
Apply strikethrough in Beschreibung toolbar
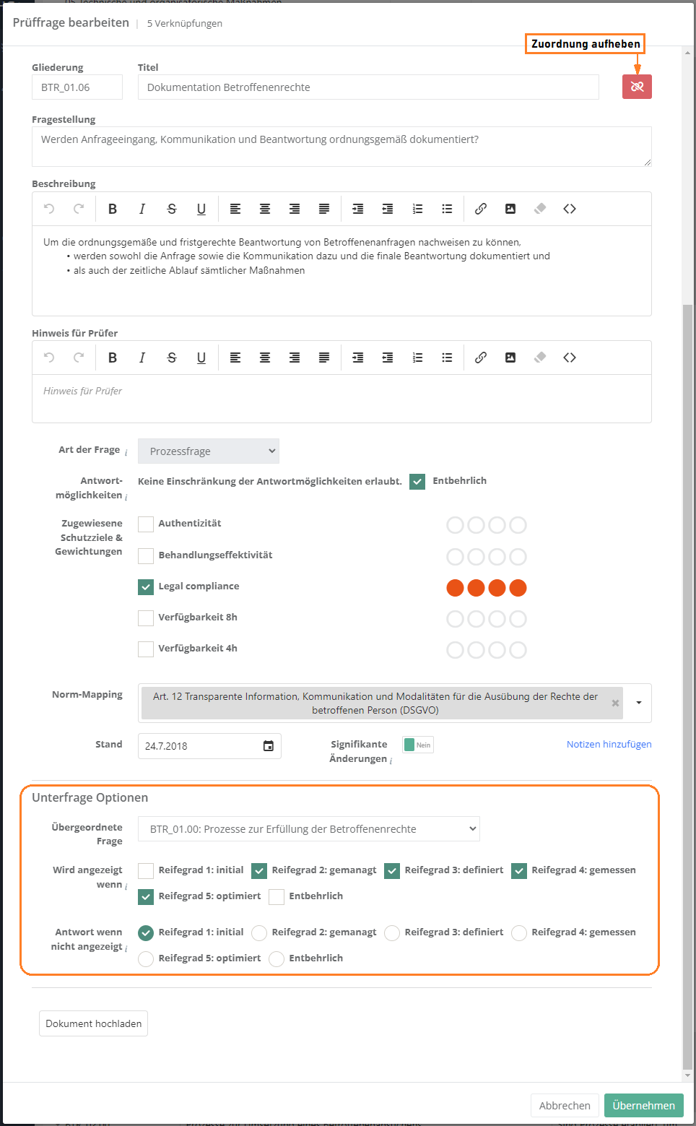[172, 209]
